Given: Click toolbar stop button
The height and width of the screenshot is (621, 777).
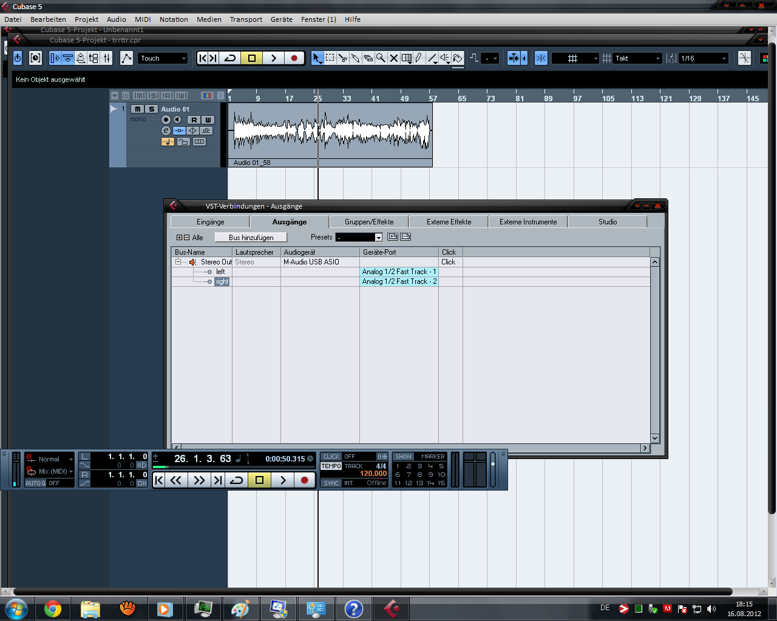Looking at the screenshot, I should [x=252, y=58].
